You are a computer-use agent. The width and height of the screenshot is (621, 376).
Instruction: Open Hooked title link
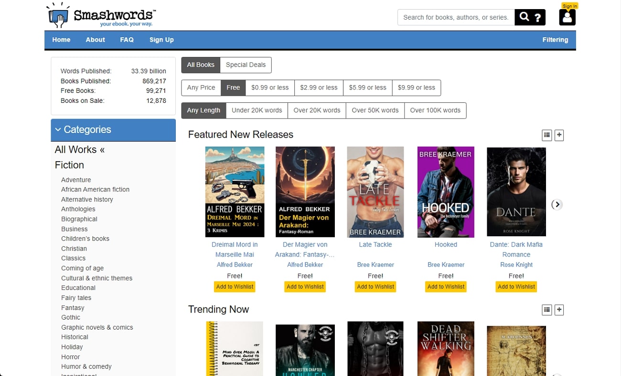tap(446, 244)
